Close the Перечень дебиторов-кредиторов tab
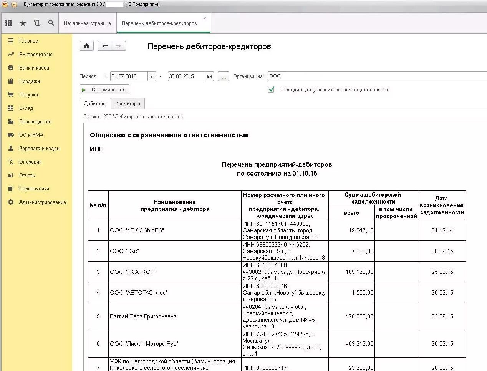Screen dimensions: 487x371 pos(205,18)
